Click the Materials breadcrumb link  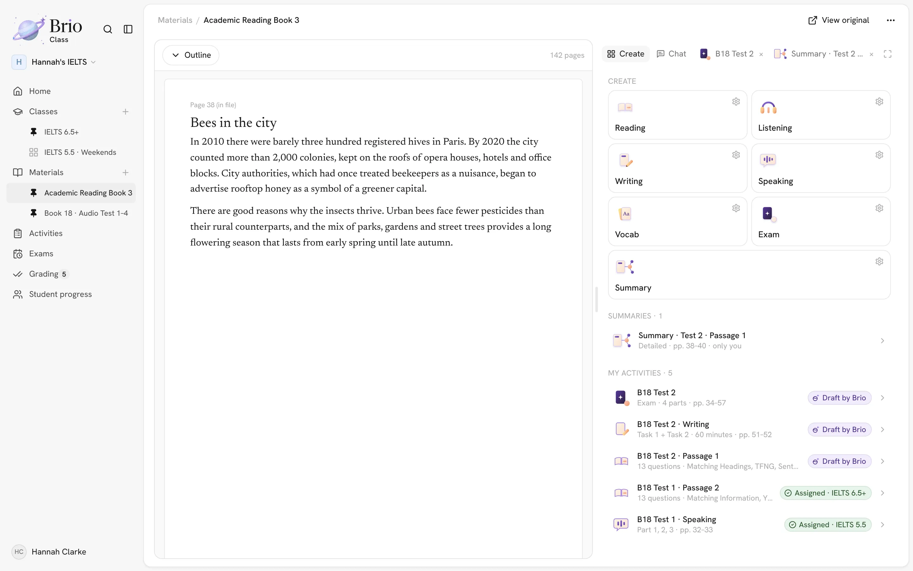pyautogui.click(x=175, y=20)
